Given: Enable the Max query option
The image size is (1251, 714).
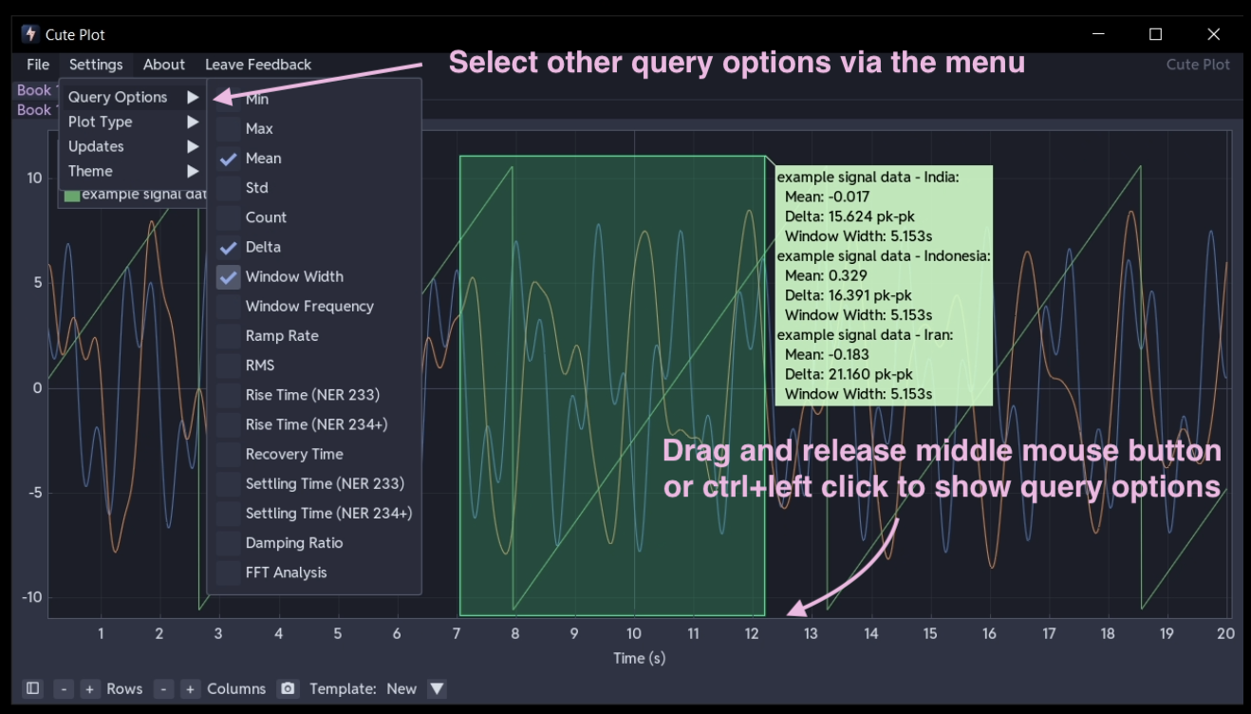Looking at the screenshot, I should 229,129.
